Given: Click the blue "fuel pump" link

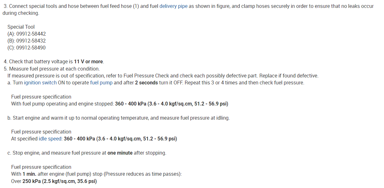Looking at the screenshot, I should pyautogui.click(x=101, y=83).
